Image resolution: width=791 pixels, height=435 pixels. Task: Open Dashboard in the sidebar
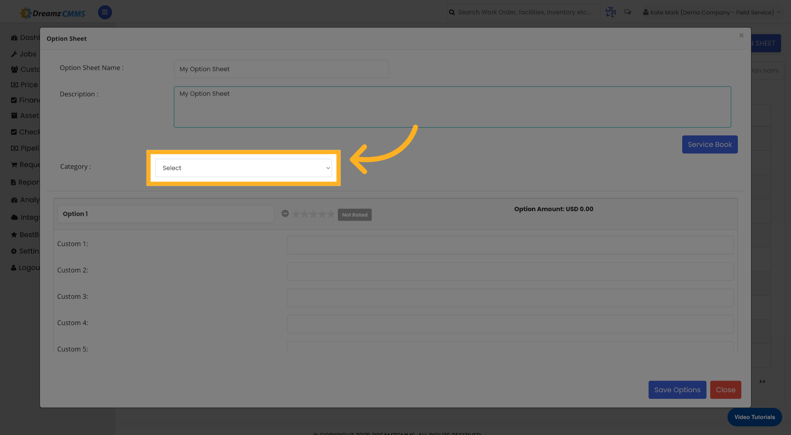(x=25, y=38)
